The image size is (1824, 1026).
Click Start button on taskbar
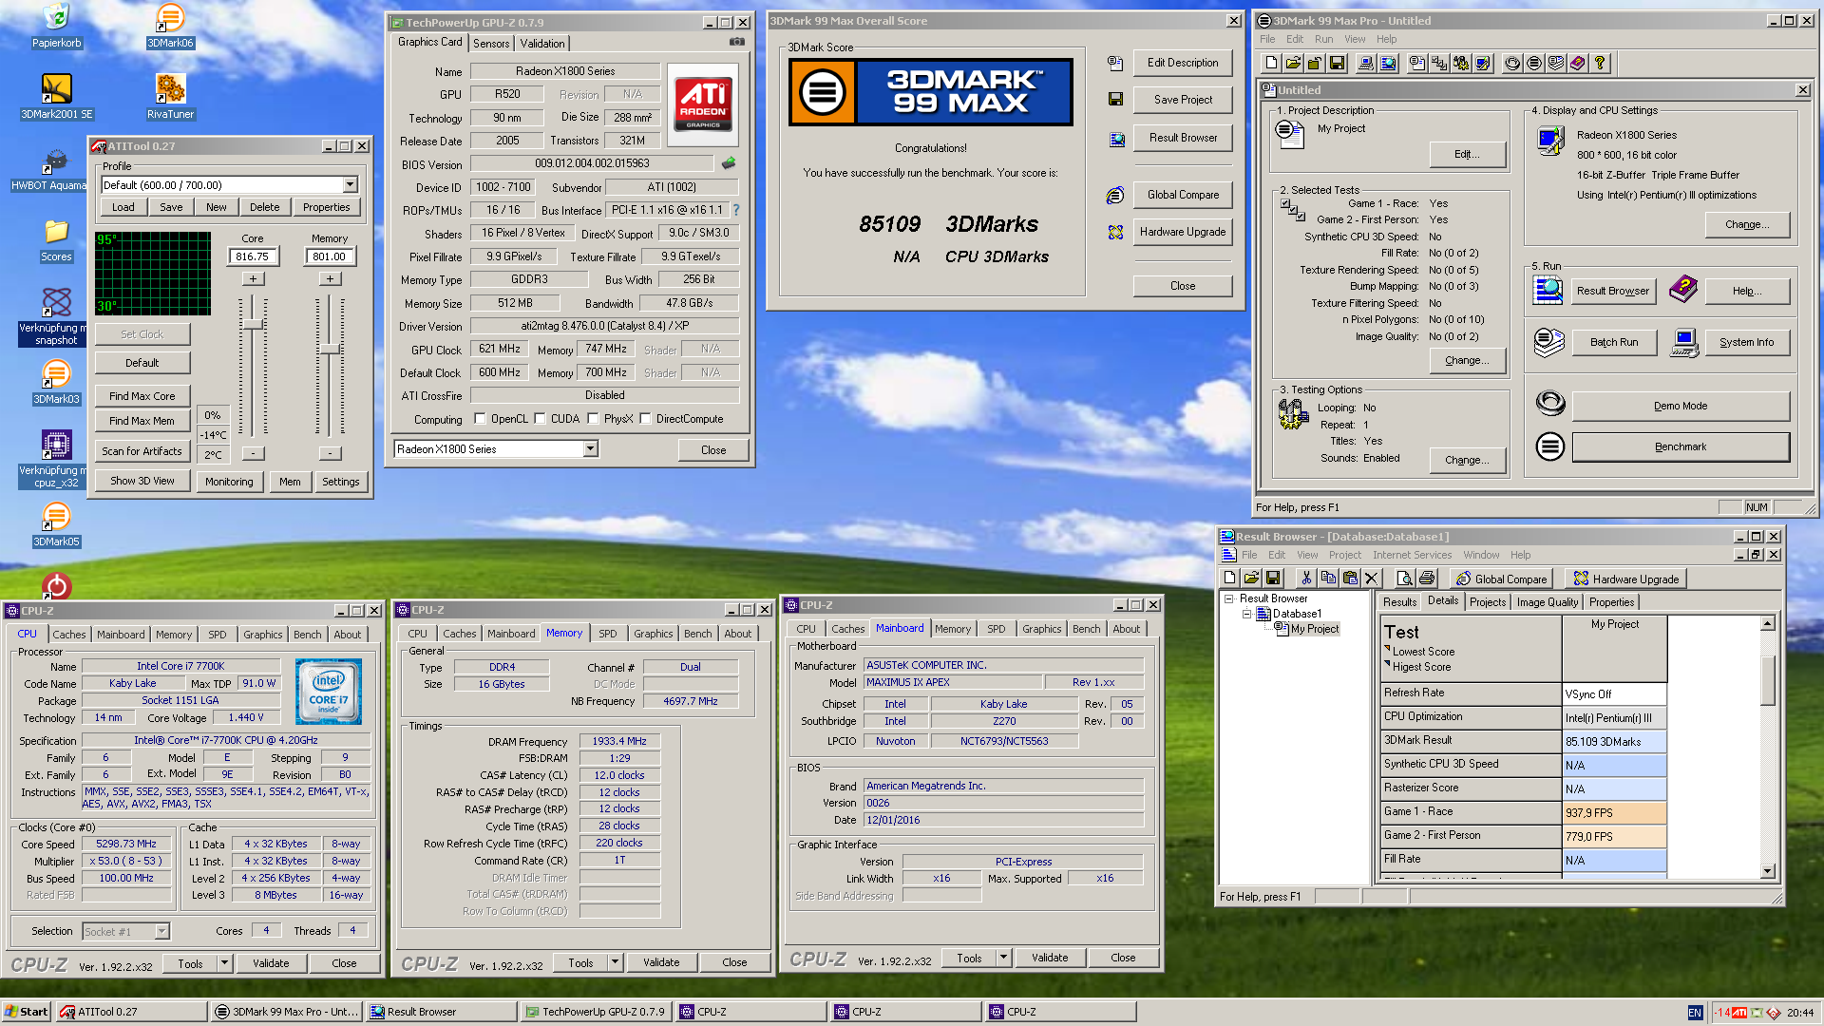click(26, 1012)
